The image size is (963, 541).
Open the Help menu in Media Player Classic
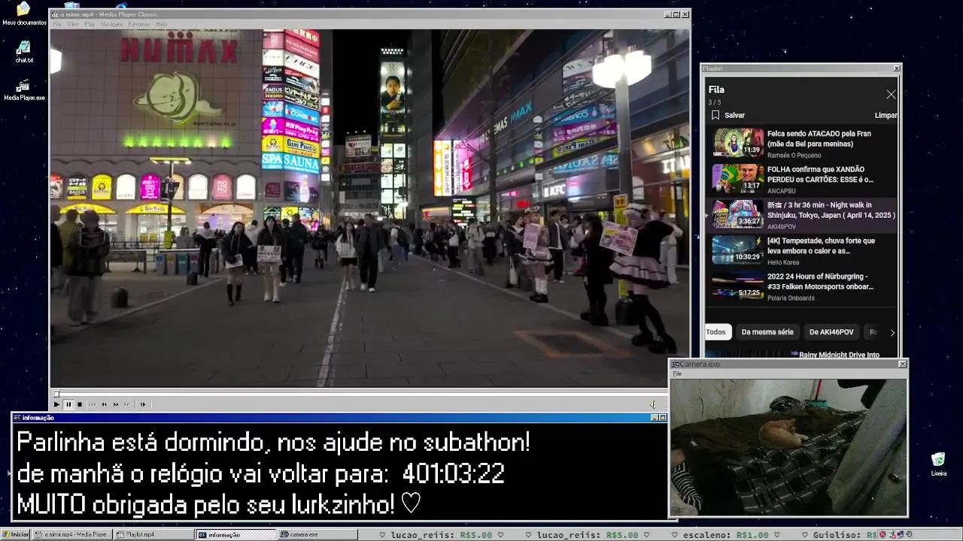(161, 24)
